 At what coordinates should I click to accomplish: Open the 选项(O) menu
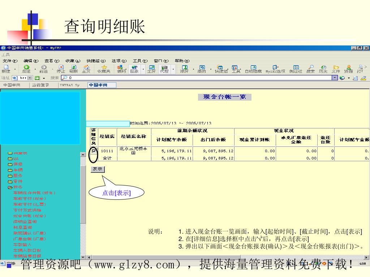pos(119,61)
